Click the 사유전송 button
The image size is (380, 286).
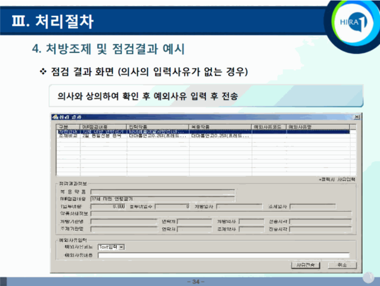(305, 265)
